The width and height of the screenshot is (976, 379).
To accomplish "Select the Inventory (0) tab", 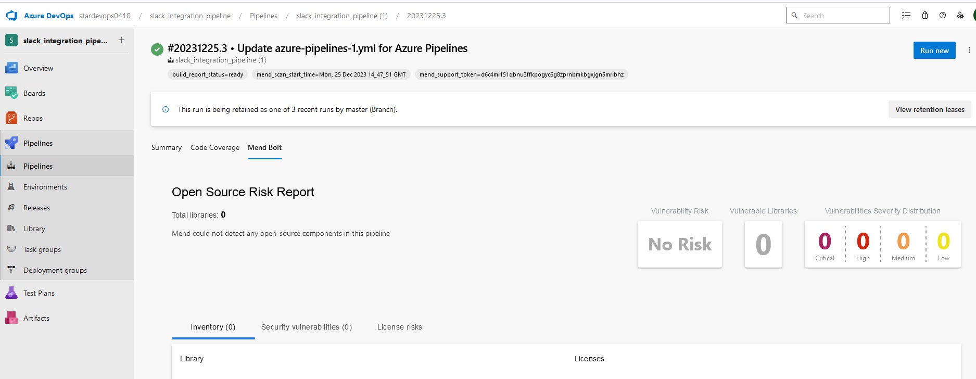I will (x=213, y=327).
